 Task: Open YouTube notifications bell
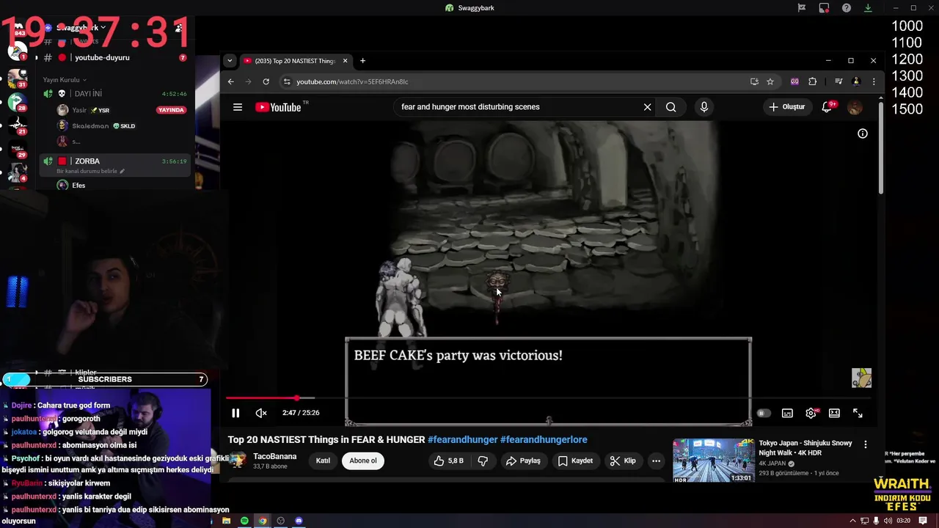coord(827,107)
